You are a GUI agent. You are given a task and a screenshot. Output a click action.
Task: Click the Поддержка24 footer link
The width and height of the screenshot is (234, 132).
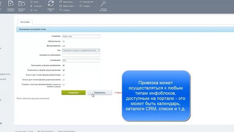(x=47, y=131)
